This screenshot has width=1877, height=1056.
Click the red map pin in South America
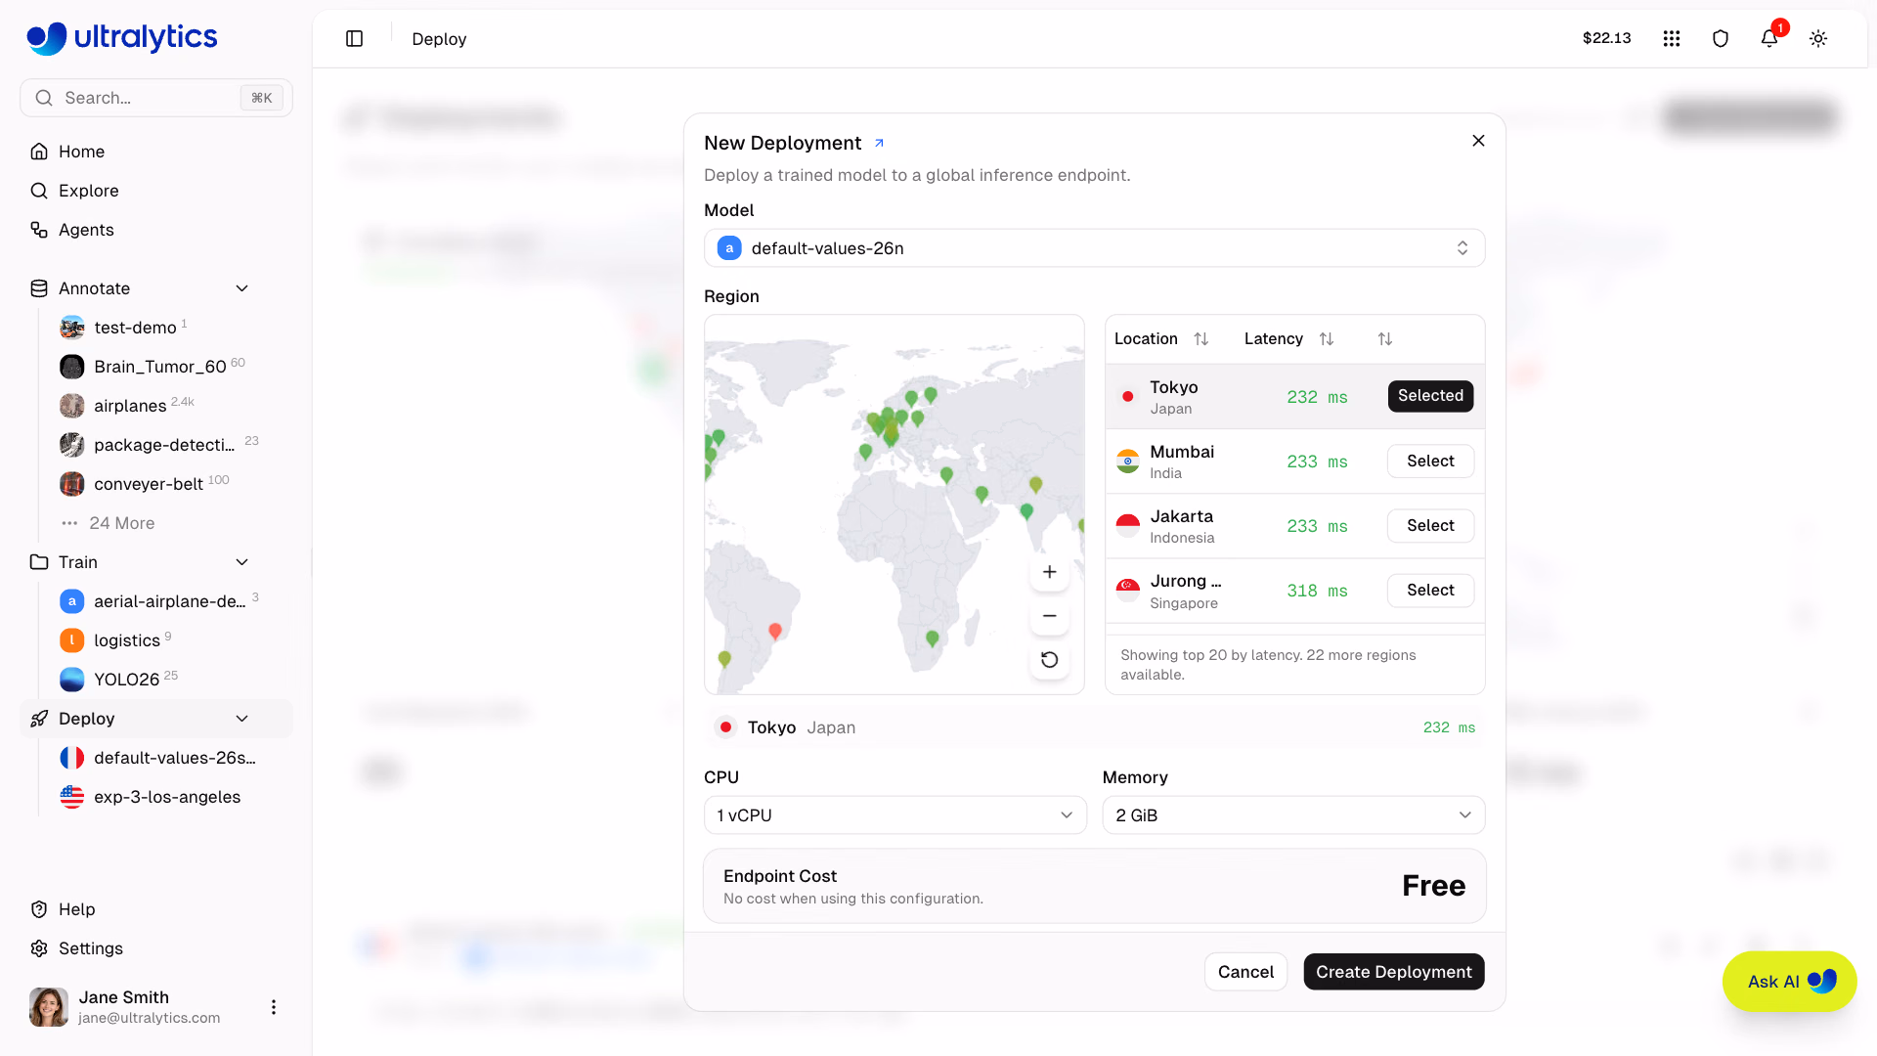pos(775,632)
